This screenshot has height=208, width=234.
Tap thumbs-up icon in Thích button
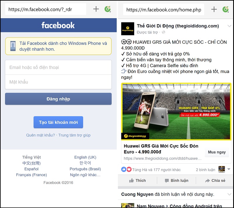131,180
